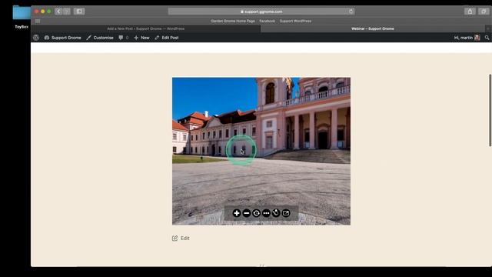
Task: Switch to Add a New Post tab
Action: pyautogui.click(x=146, y=28)
